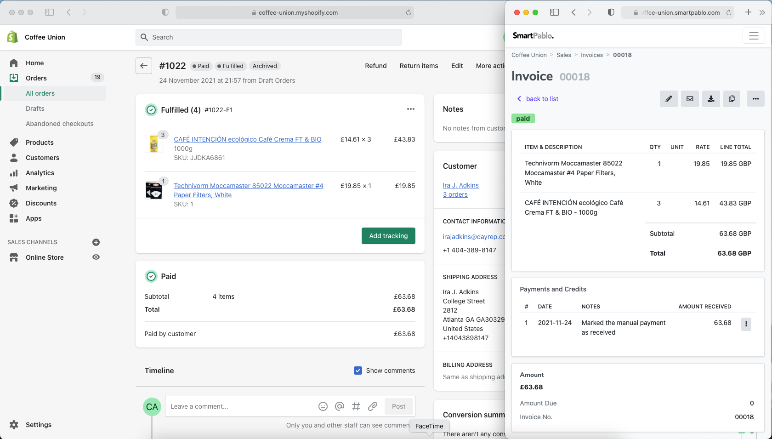The width and height of the screenshot is (772, 439).
Task: Send invoice by email with the envelope icon
Action: point(690,99)
